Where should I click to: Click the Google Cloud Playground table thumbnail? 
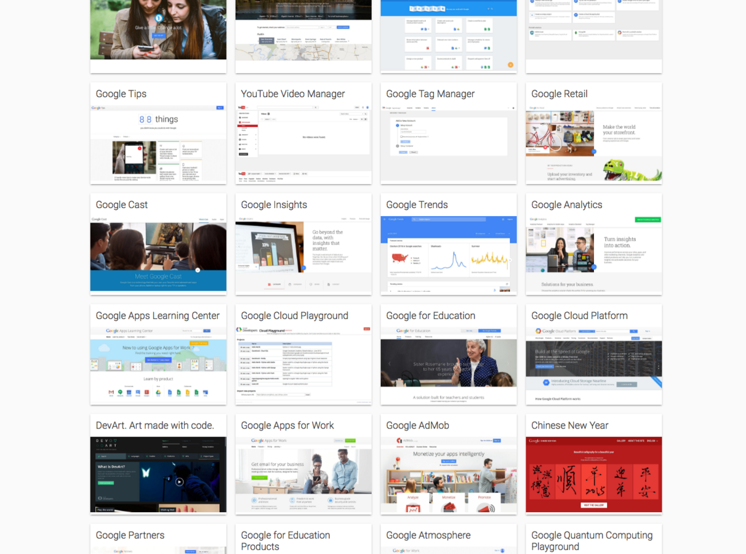coord(303,366)
